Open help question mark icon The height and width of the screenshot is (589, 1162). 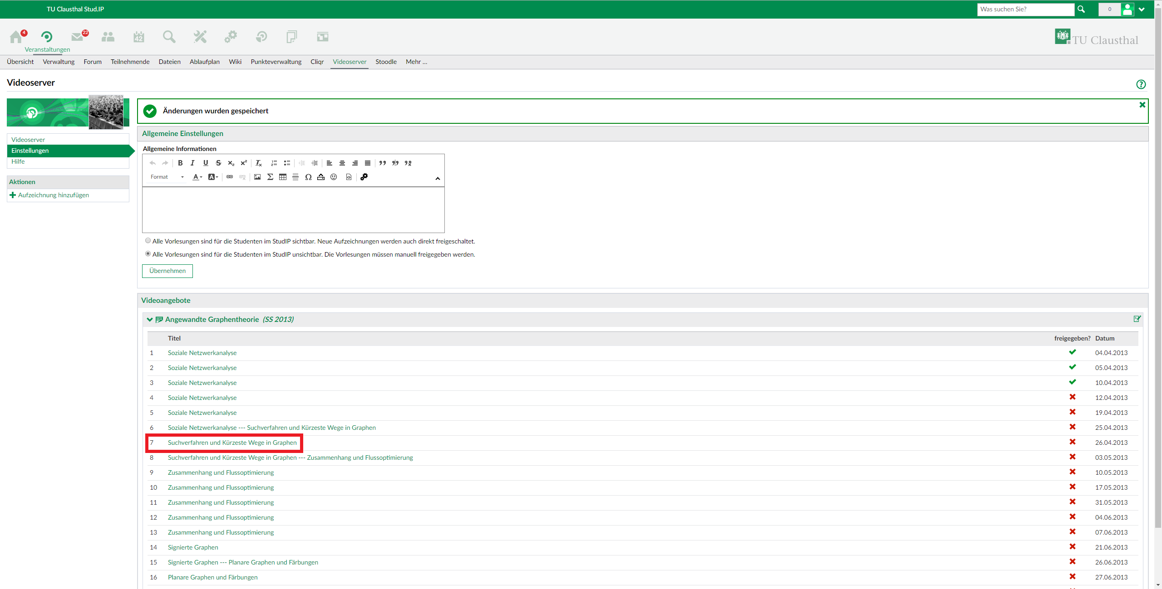pyautogui.click(x=1141, y=84)
